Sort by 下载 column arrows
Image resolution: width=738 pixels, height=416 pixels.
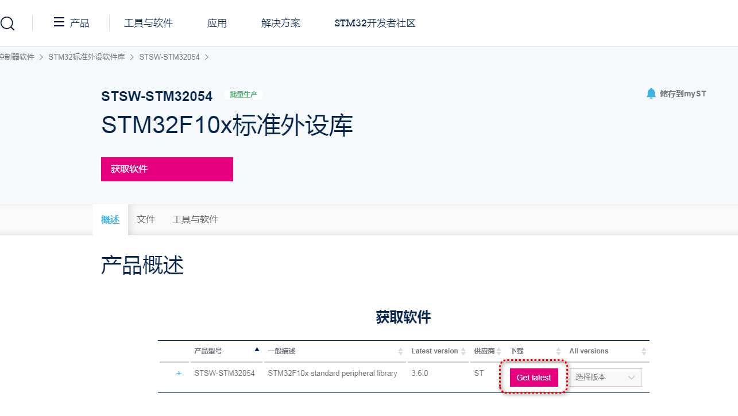(x=558, y=351)
